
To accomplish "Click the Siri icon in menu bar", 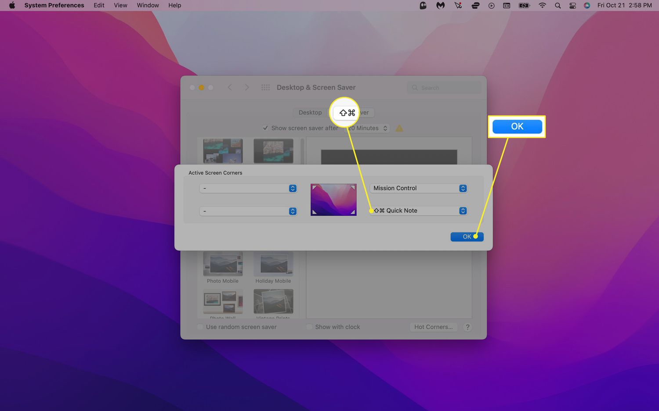I will pyautogui.click(x=587, y=5).
